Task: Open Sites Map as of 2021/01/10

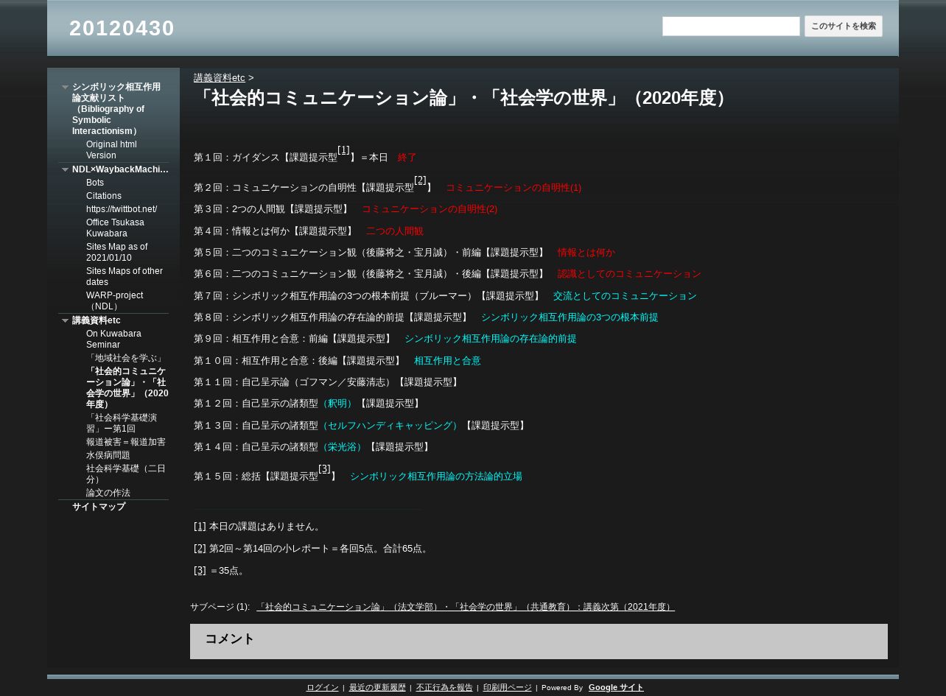Action: click(116, 253)
